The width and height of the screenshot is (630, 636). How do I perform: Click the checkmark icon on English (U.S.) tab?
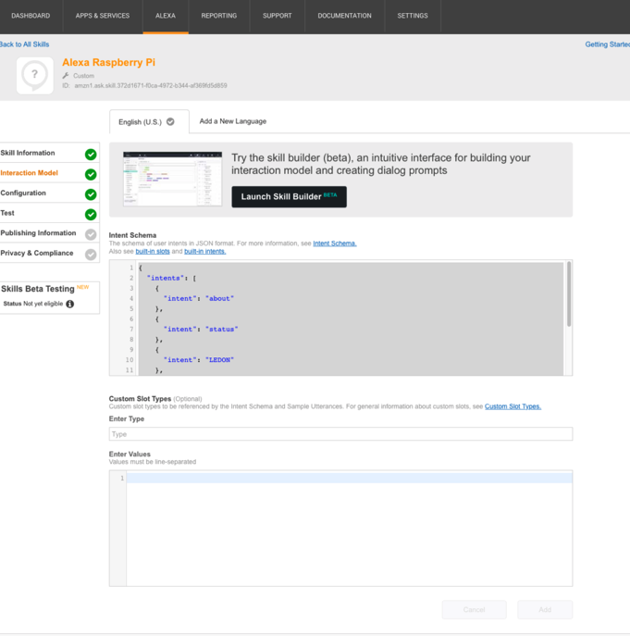pos(170,121)
